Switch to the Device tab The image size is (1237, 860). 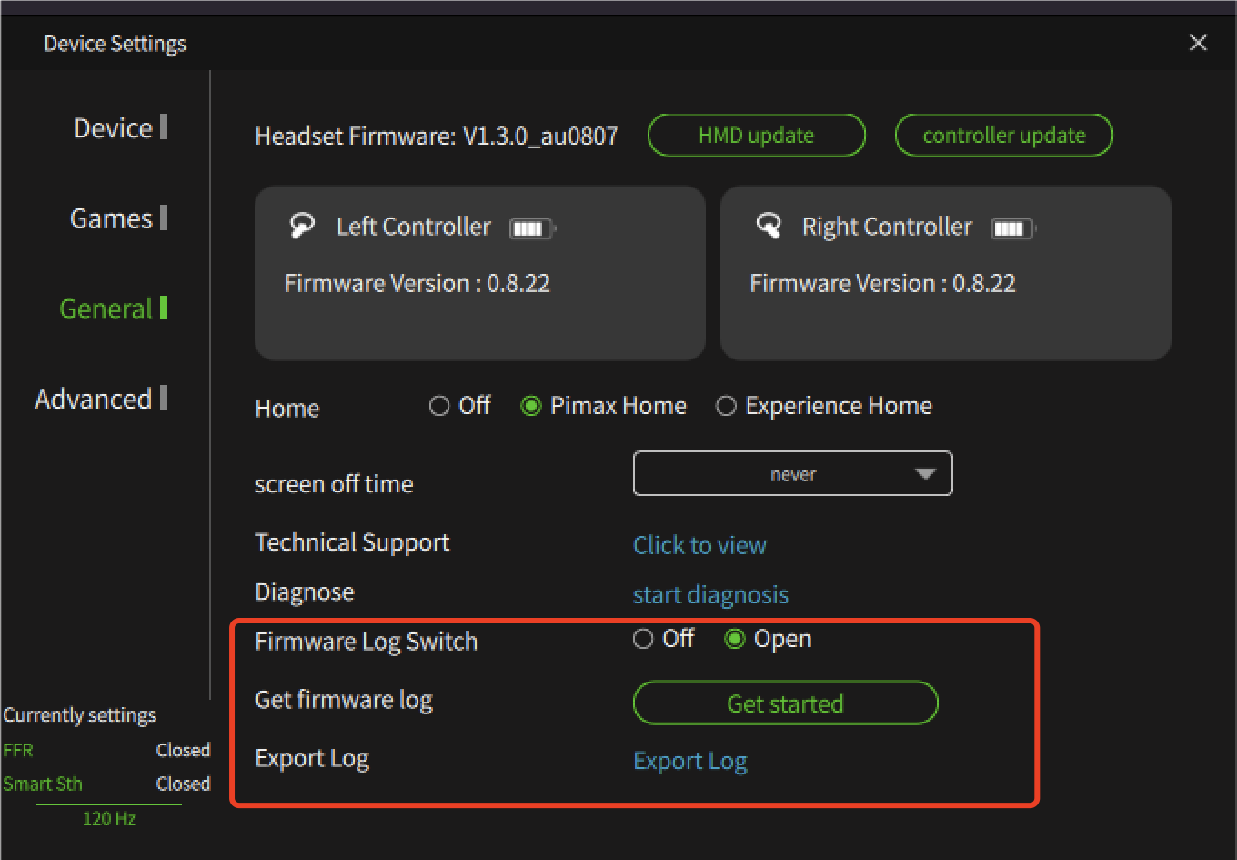click(120, 127)
